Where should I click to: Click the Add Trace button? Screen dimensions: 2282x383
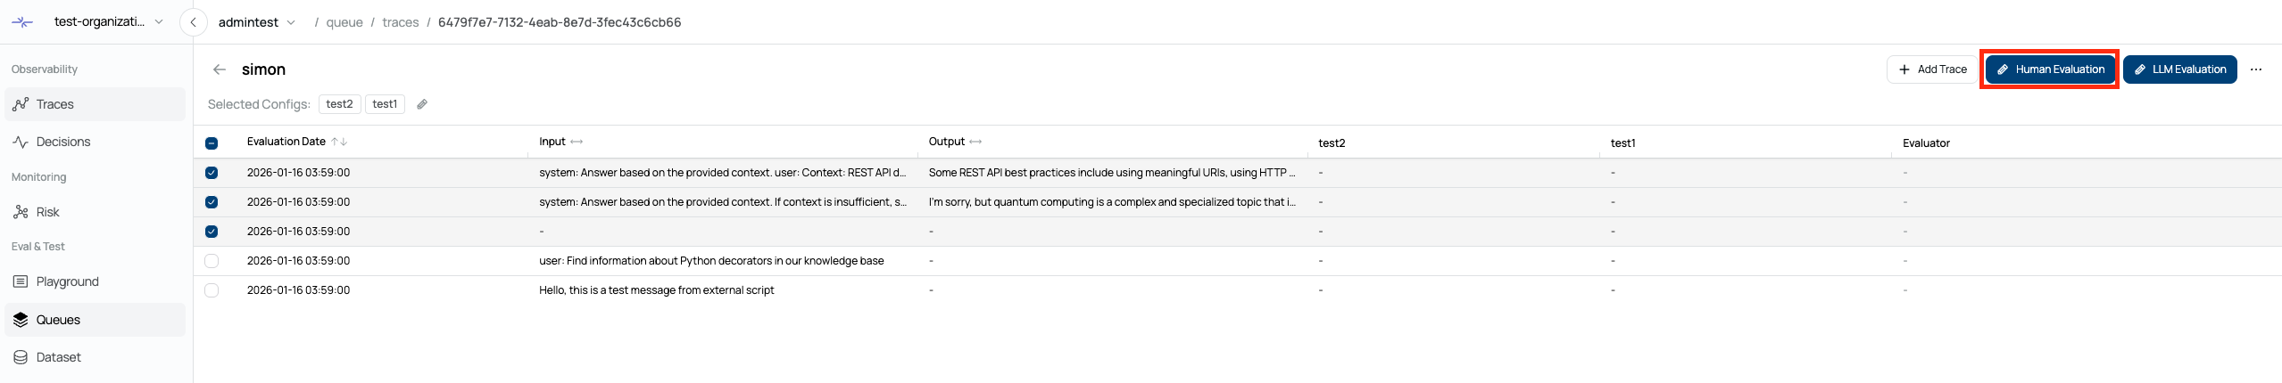pos(1932,69)
